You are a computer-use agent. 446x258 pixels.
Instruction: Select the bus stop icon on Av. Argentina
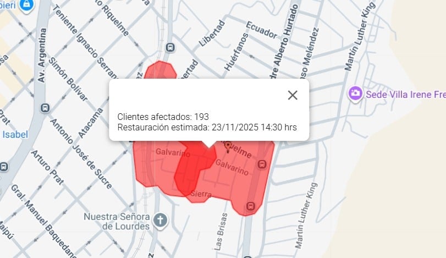(45, 108)
